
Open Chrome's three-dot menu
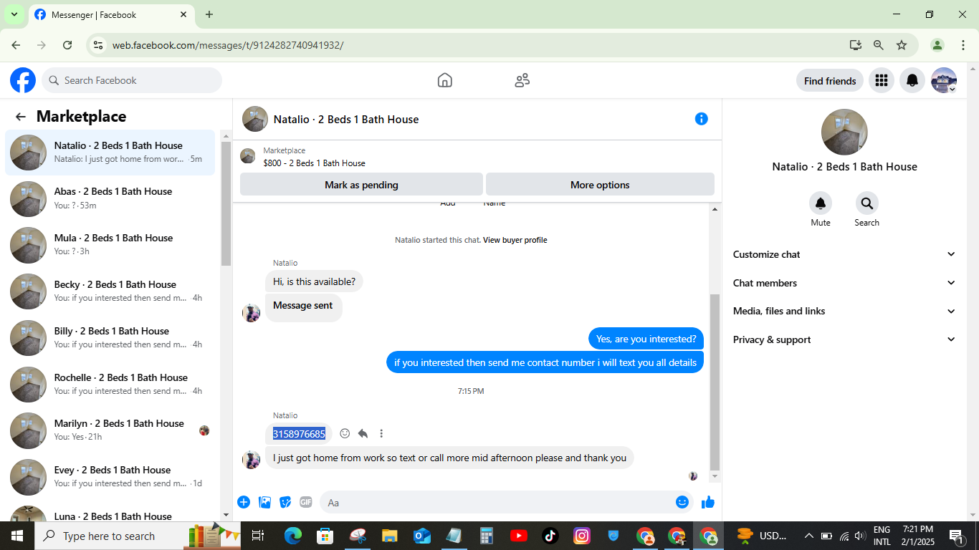963,45
